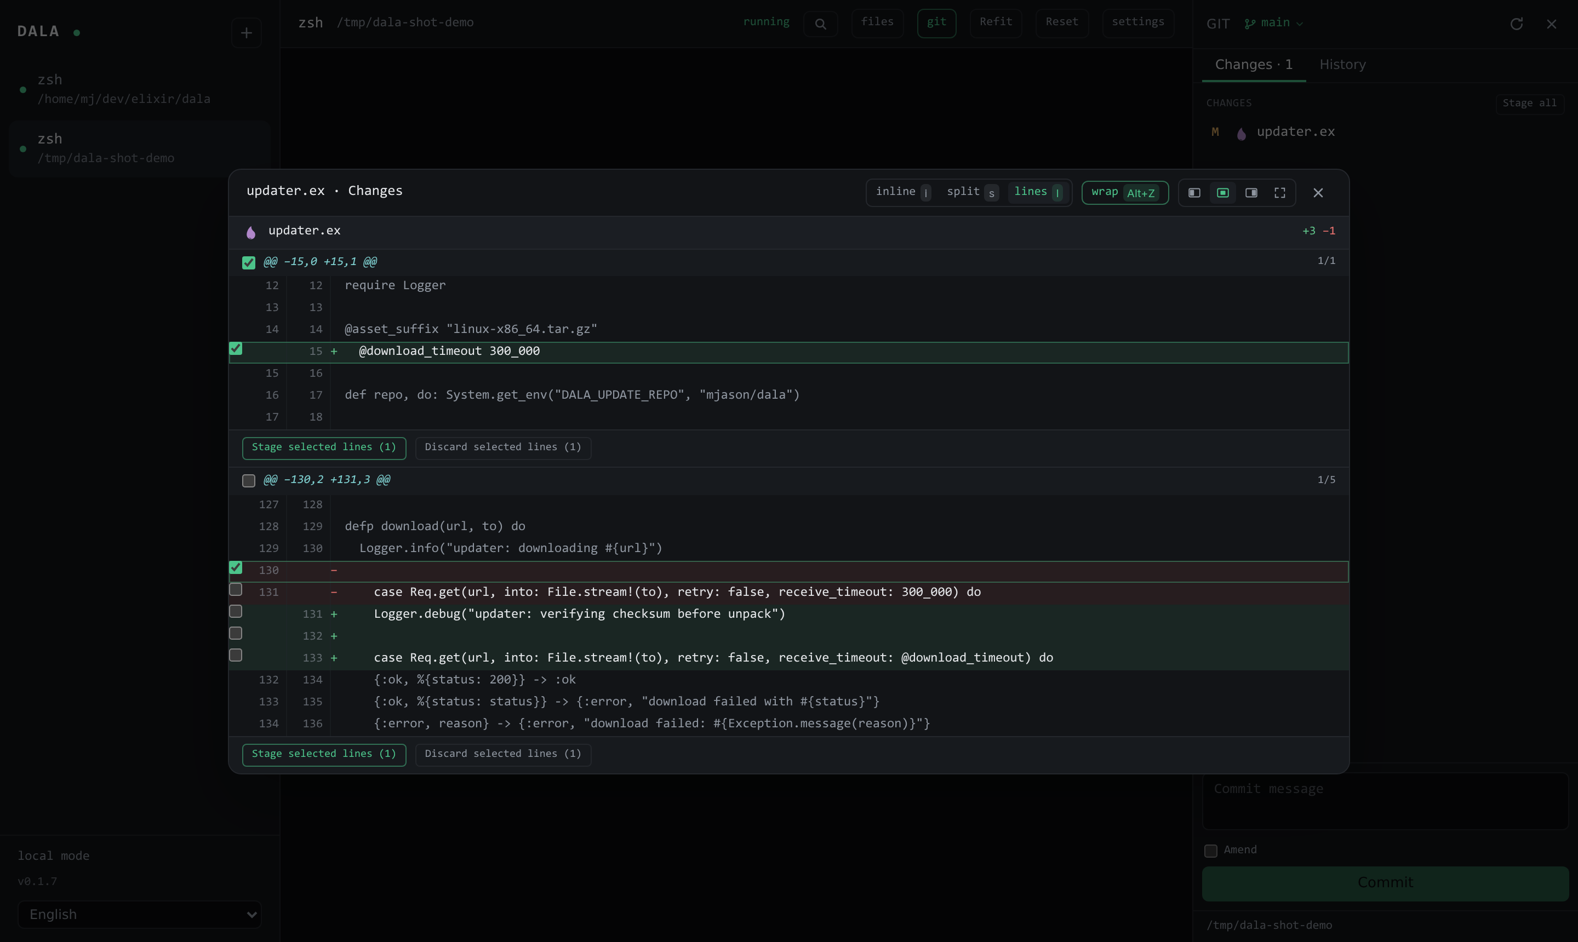This screenshot has width=1578, height=942.
Task: Switch to the History tab
Action: coord(1342,65)
